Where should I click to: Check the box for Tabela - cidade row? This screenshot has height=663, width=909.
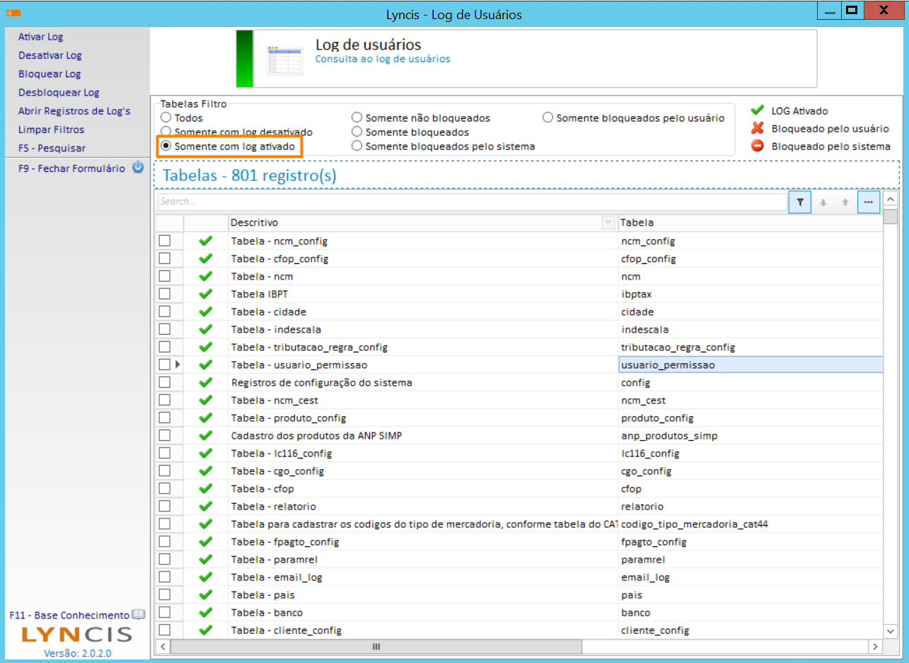pos(164,312)
